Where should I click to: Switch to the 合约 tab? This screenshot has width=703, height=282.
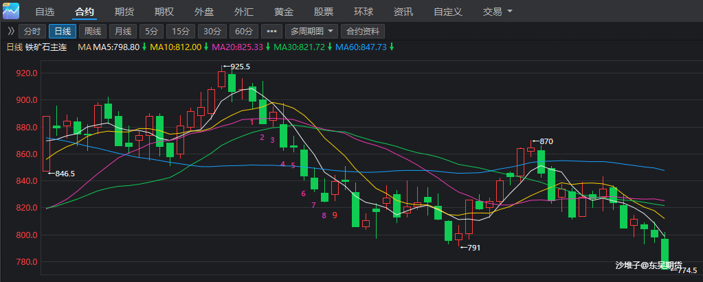(85, 12)
